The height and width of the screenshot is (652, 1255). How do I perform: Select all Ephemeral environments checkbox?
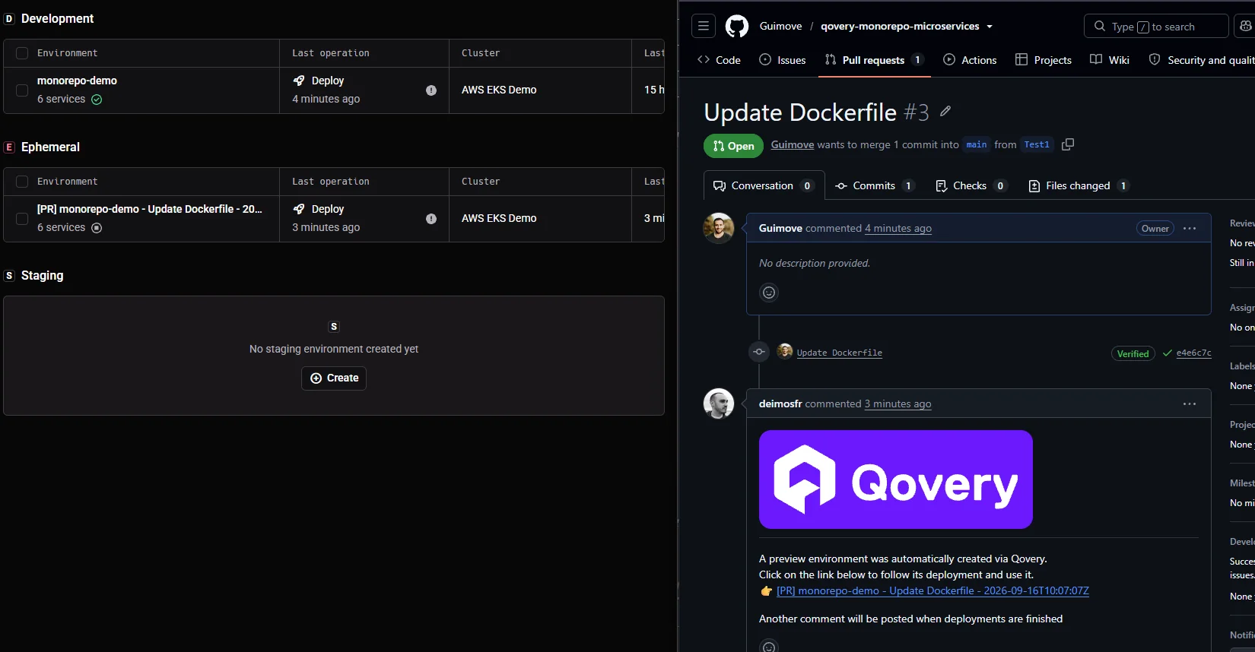pyautogui.click(x=22, y=182)
